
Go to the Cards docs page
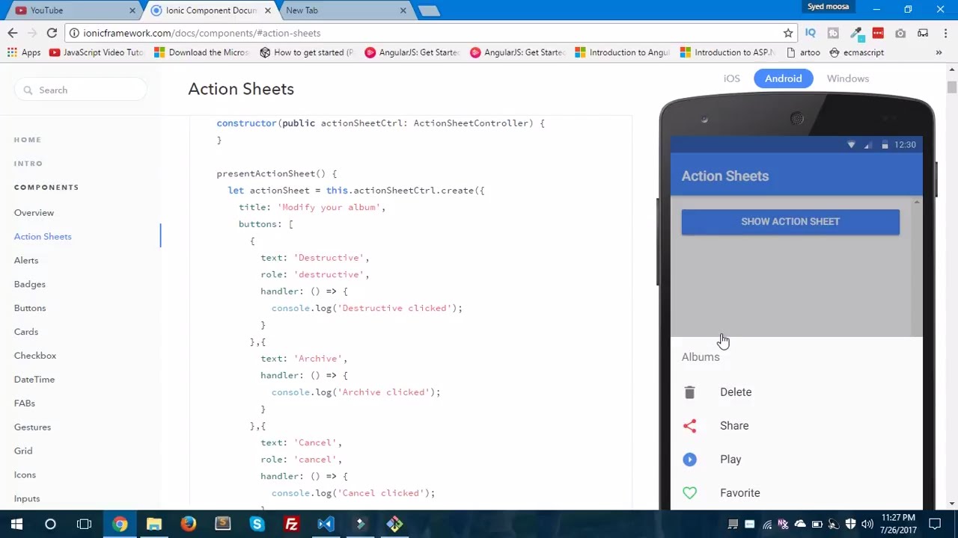26,333
